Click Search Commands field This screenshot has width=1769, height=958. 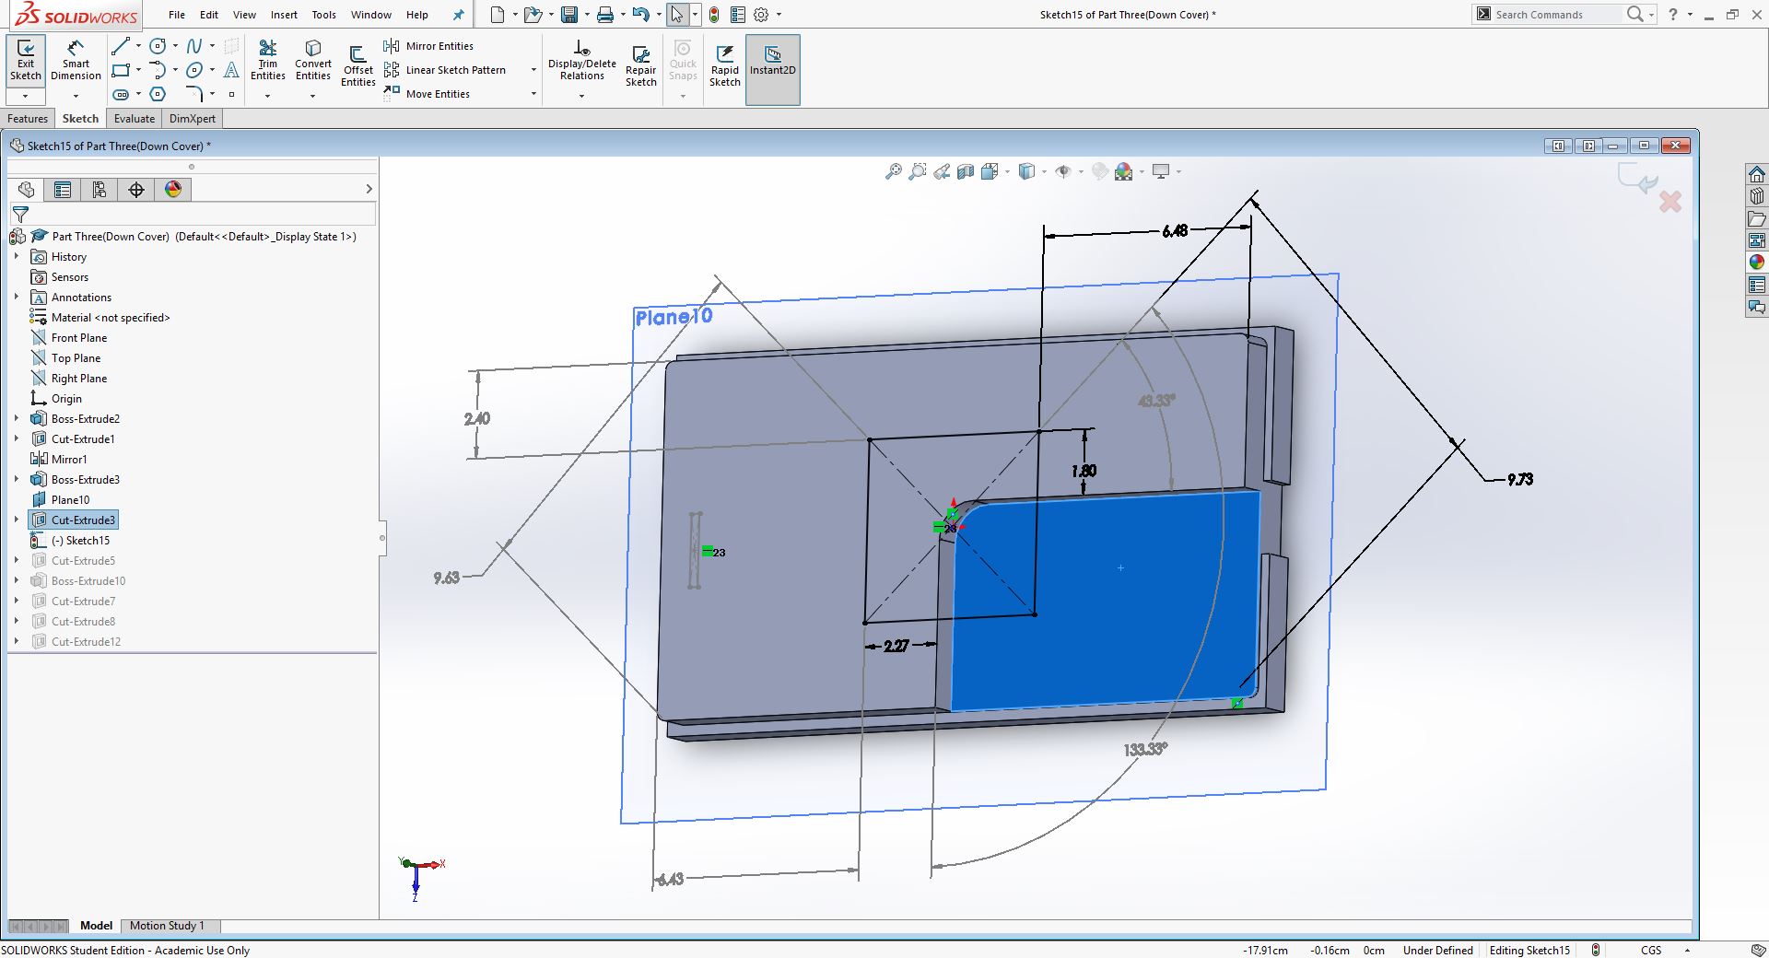click(x=1554, y=15)
